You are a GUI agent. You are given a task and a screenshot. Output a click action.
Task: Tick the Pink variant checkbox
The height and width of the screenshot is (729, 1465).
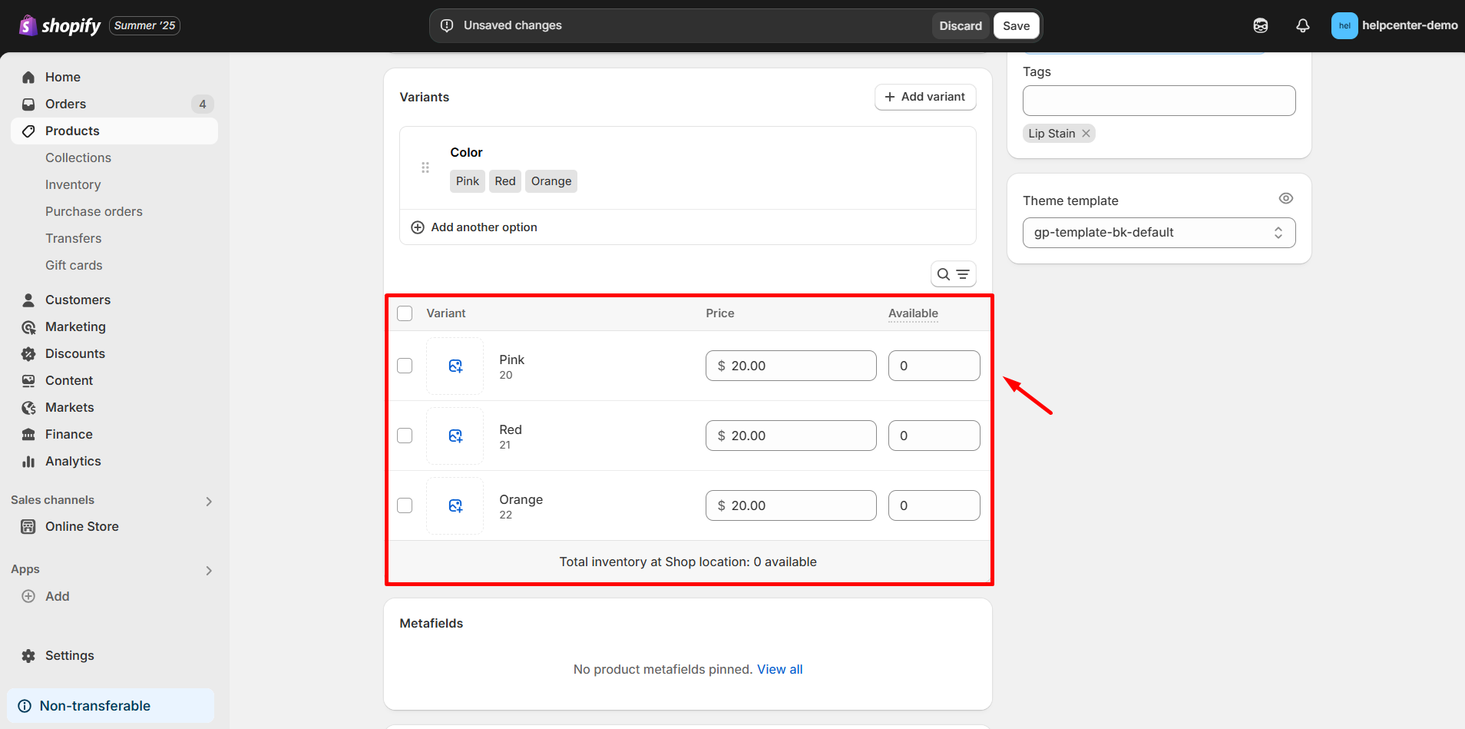[405, 366]
